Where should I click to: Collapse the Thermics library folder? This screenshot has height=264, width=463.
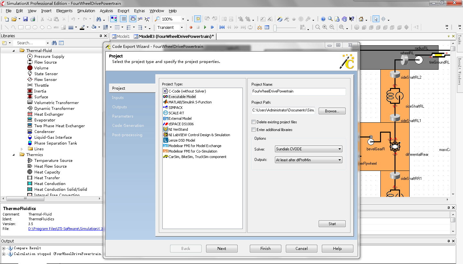[14, 155]
